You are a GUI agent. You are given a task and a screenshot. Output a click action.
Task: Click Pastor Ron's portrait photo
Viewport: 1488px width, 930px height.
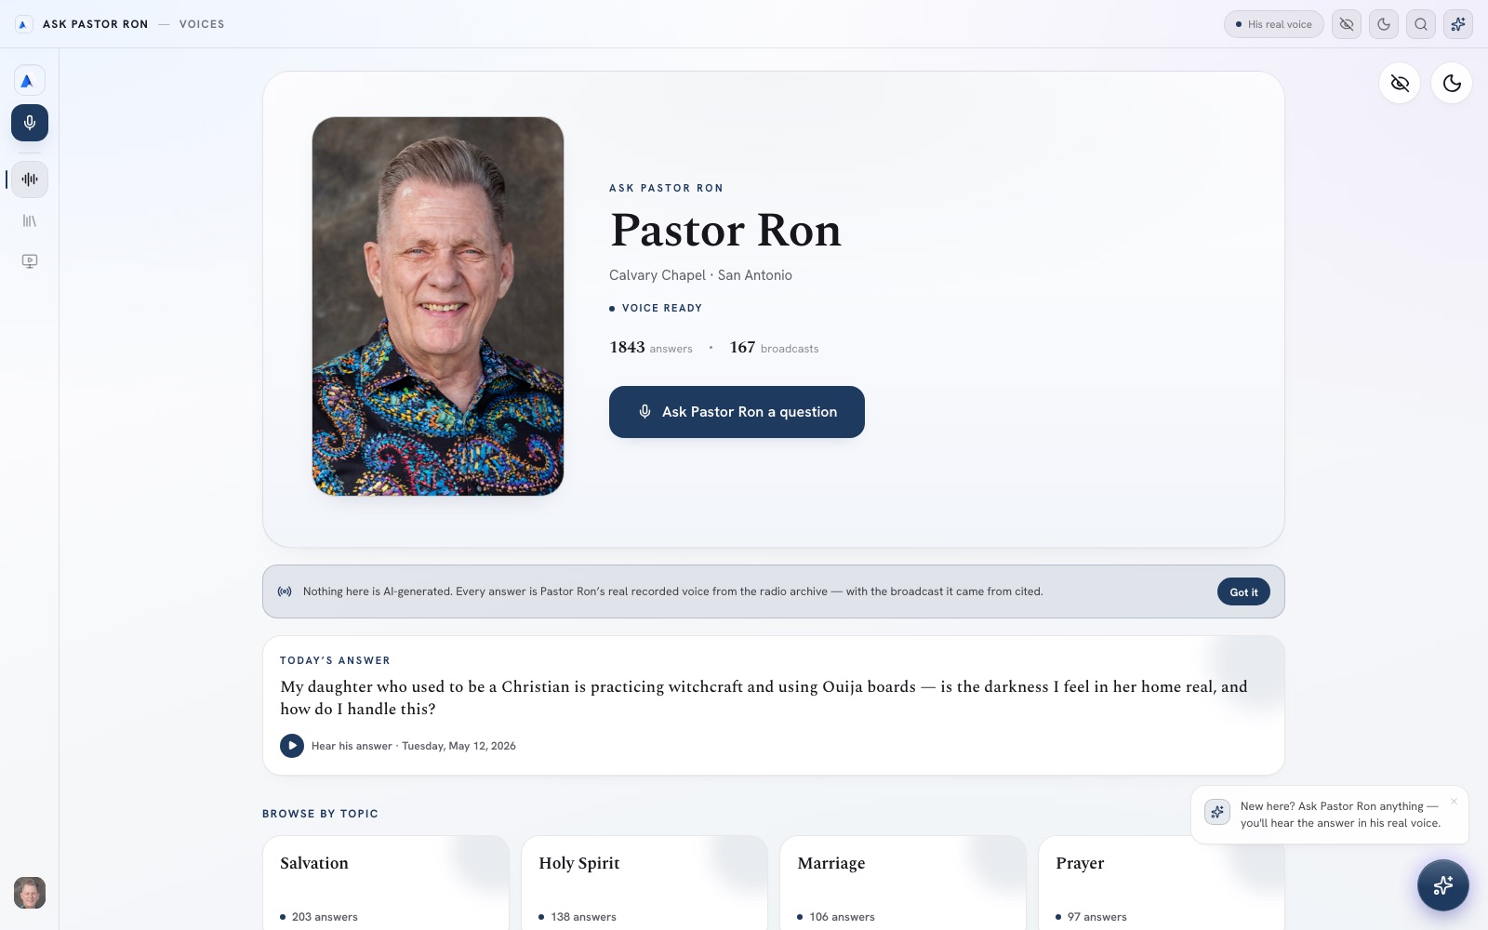click(x=438, y=306)
